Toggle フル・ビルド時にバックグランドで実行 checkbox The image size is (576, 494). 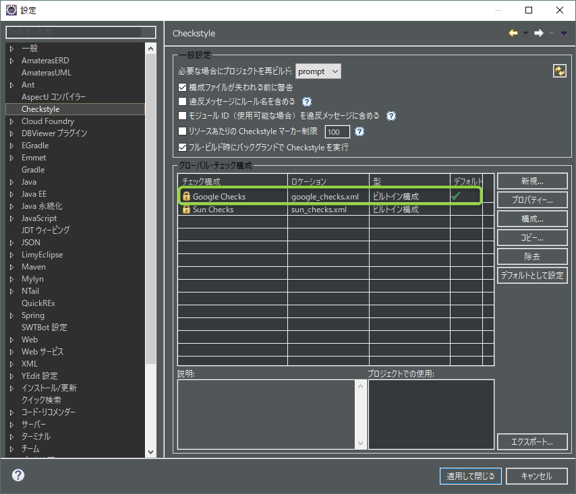(x=182, y=147)
